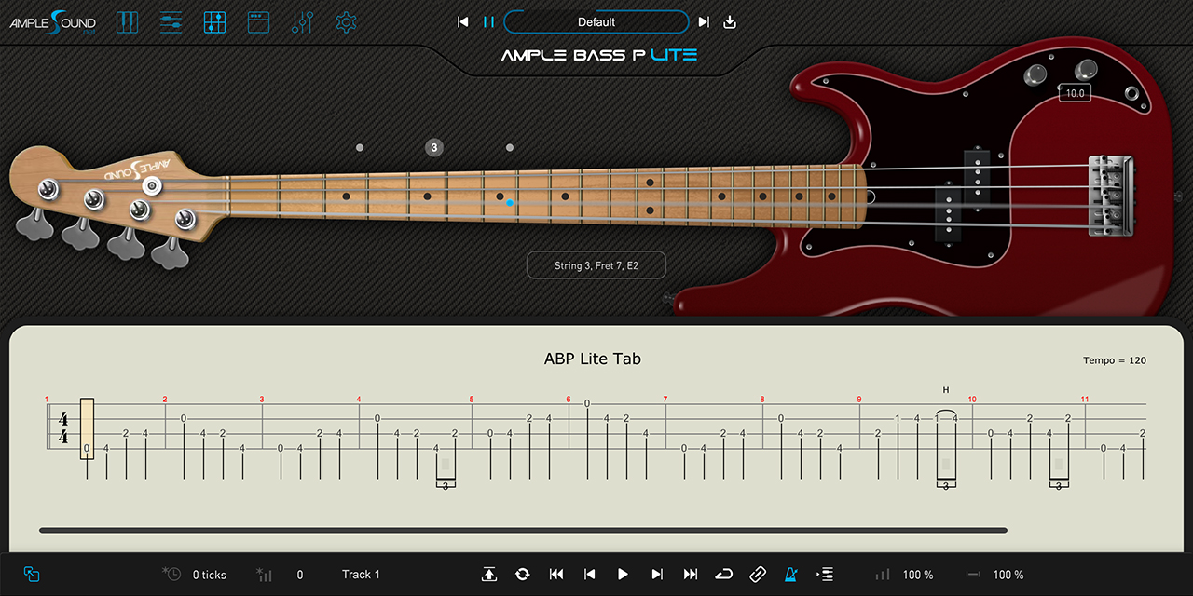Click the velocity offset value 0
Image resolution: width=1193 pixels, height=596 pixels.
300,575
